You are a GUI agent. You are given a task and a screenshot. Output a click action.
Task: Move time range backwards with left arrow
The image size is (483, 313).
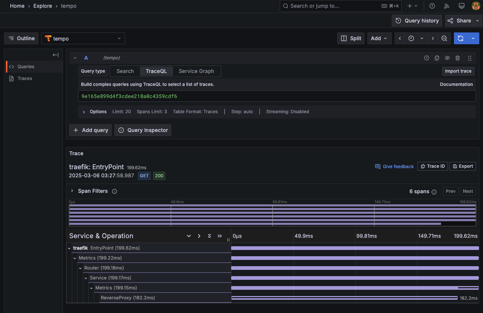400,38
